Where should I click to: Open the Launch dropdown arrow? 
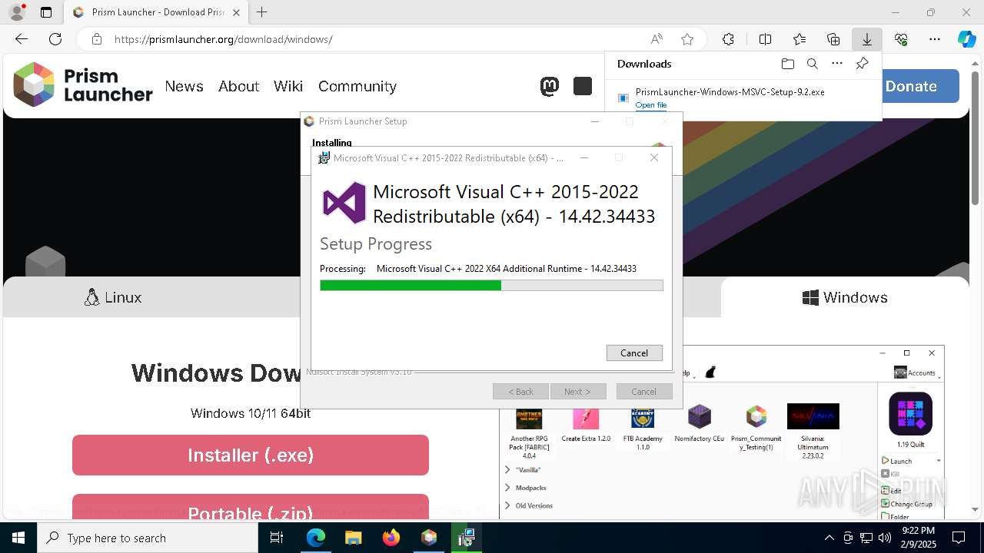939,461
